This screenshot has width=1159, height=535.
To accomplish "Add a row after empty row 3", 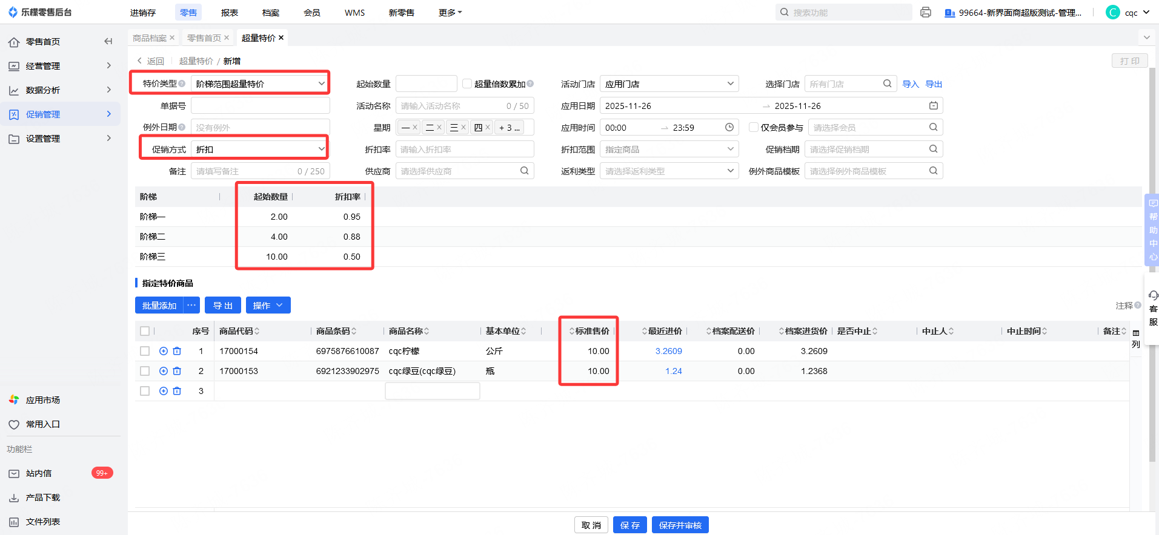I will pos(164,391).
